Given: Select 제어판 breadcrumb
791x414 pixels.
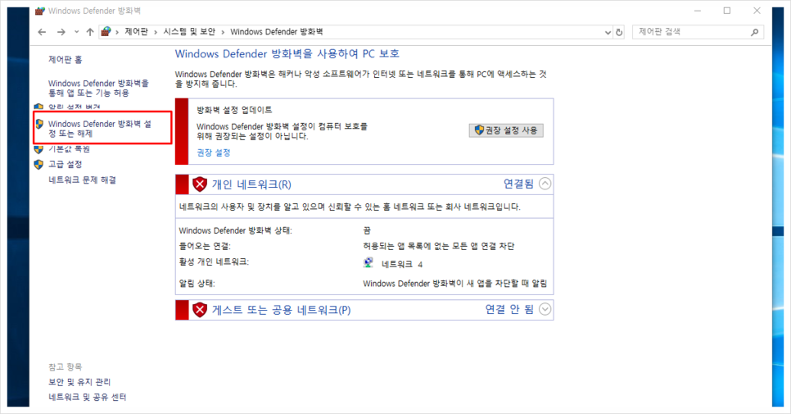Looking at the screenshot, I should pos(136,32).
